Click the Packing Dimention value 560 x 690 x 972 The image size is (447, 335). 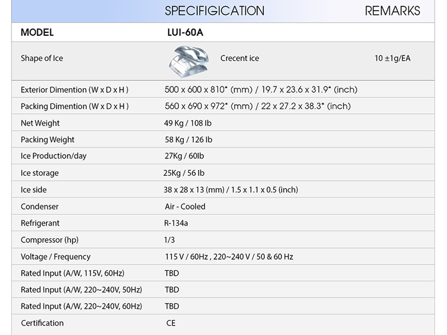click(258, 106)
